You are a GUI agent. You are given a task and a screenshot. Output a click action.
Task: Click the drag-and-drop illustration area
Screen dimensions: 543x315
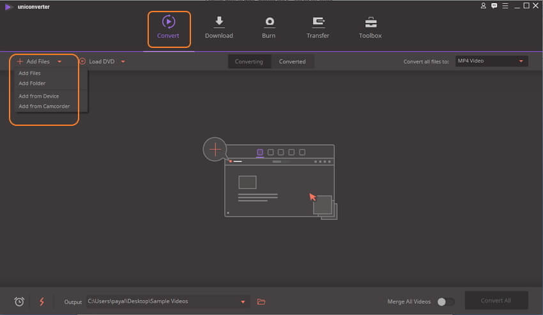pos(270,178)
